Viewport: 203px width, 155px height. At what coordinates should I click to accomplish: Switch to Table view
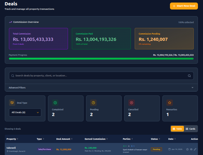pos(177,129)
